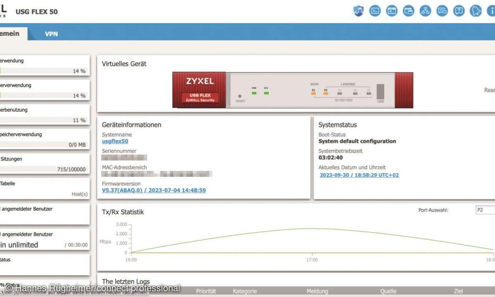This screenshot has height=297, width=495.
Task: Click the '/ 00:30:00' session timeout value
Action: [76, 245]
